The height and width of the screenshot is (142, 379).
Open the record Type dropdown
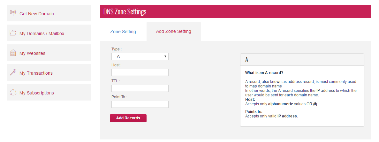tap(140, 56)
